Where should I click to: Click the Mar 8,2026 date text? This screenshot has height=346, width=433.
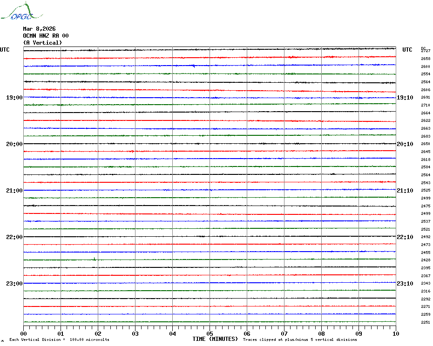point(39,29)
